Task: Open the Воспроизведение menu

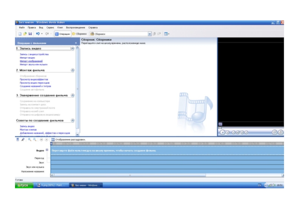Action: coord(75,28)
